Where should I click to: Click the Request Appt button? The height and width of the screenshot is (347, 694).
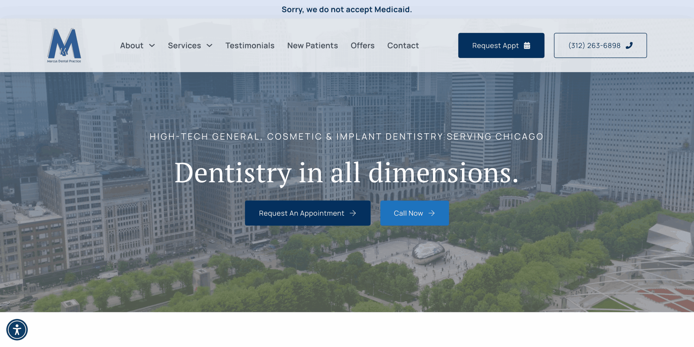coord(501,45)
